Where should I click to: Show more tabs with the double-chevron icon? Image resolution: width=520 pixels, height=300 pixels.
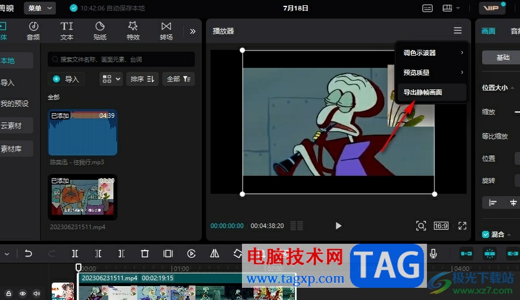point(193,31)
